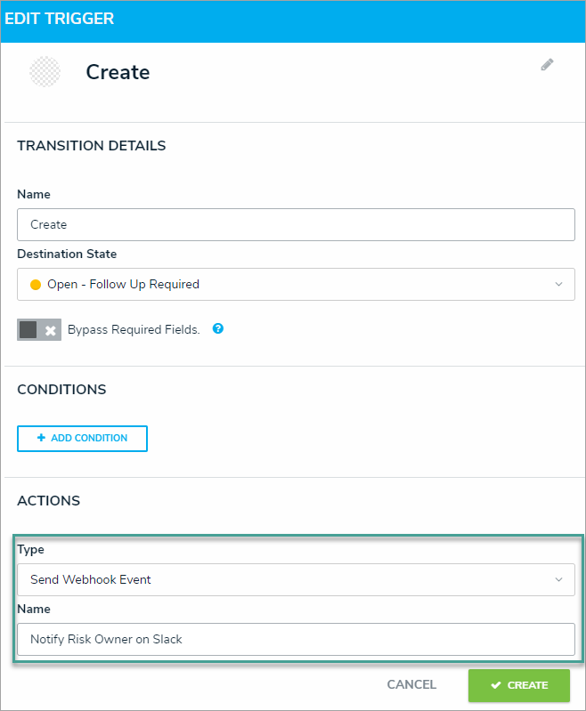
Task: Click the yellow state color dot
Action: pos(36,285)
